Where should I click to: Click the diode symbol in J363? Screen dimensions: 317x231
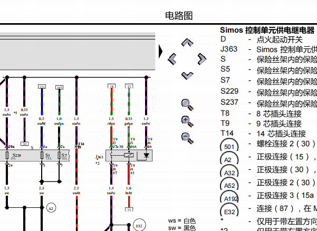pyautogui.click(x=147, y=155)
